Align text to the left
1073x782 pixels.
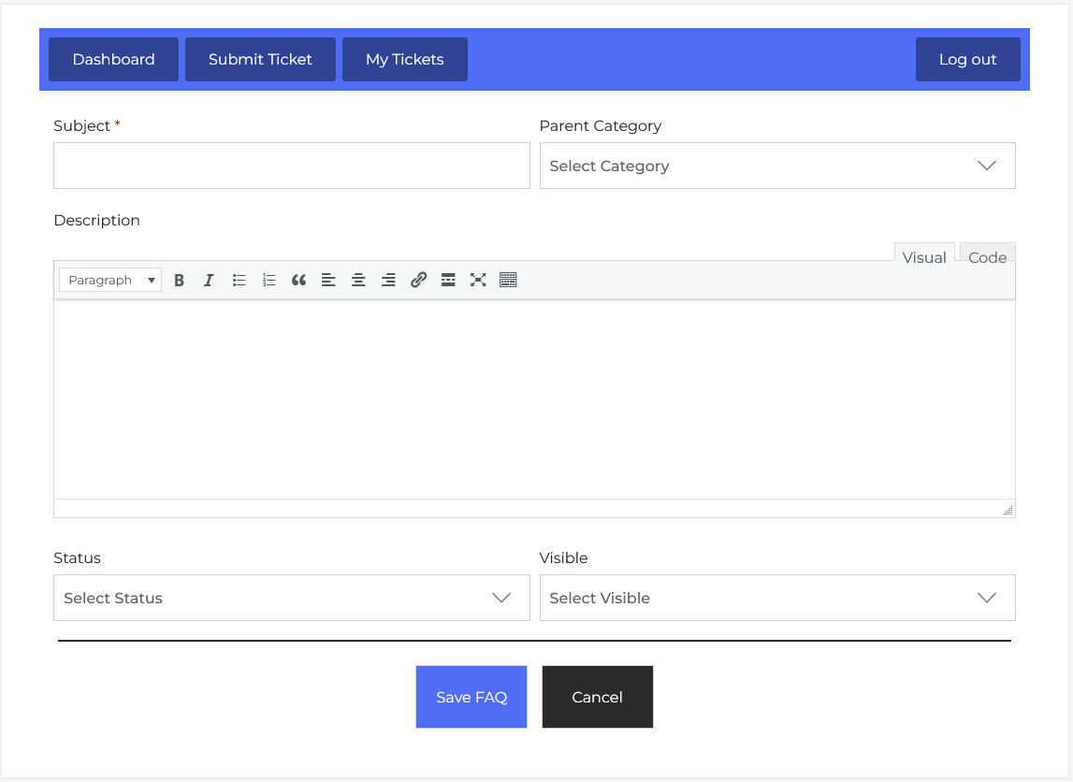point(328,280)
